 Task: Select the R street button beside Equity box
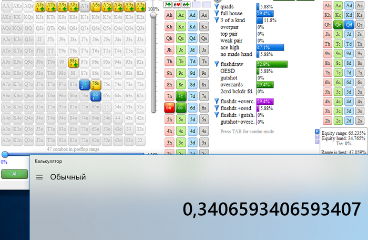317,132
